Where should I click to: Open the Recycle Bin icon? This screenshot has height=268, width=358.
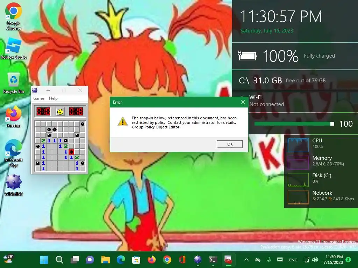click(x=14, y=83)
